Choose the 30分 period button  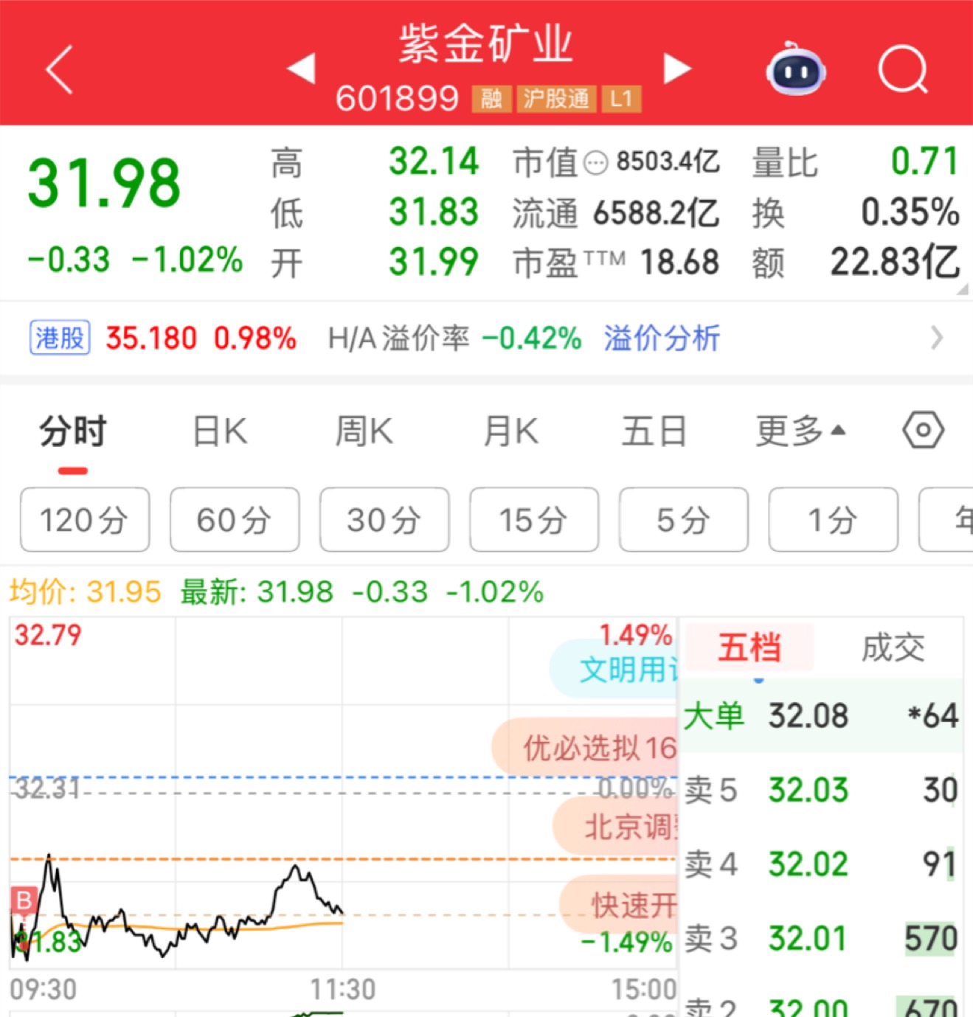click(x=384, y=519)
